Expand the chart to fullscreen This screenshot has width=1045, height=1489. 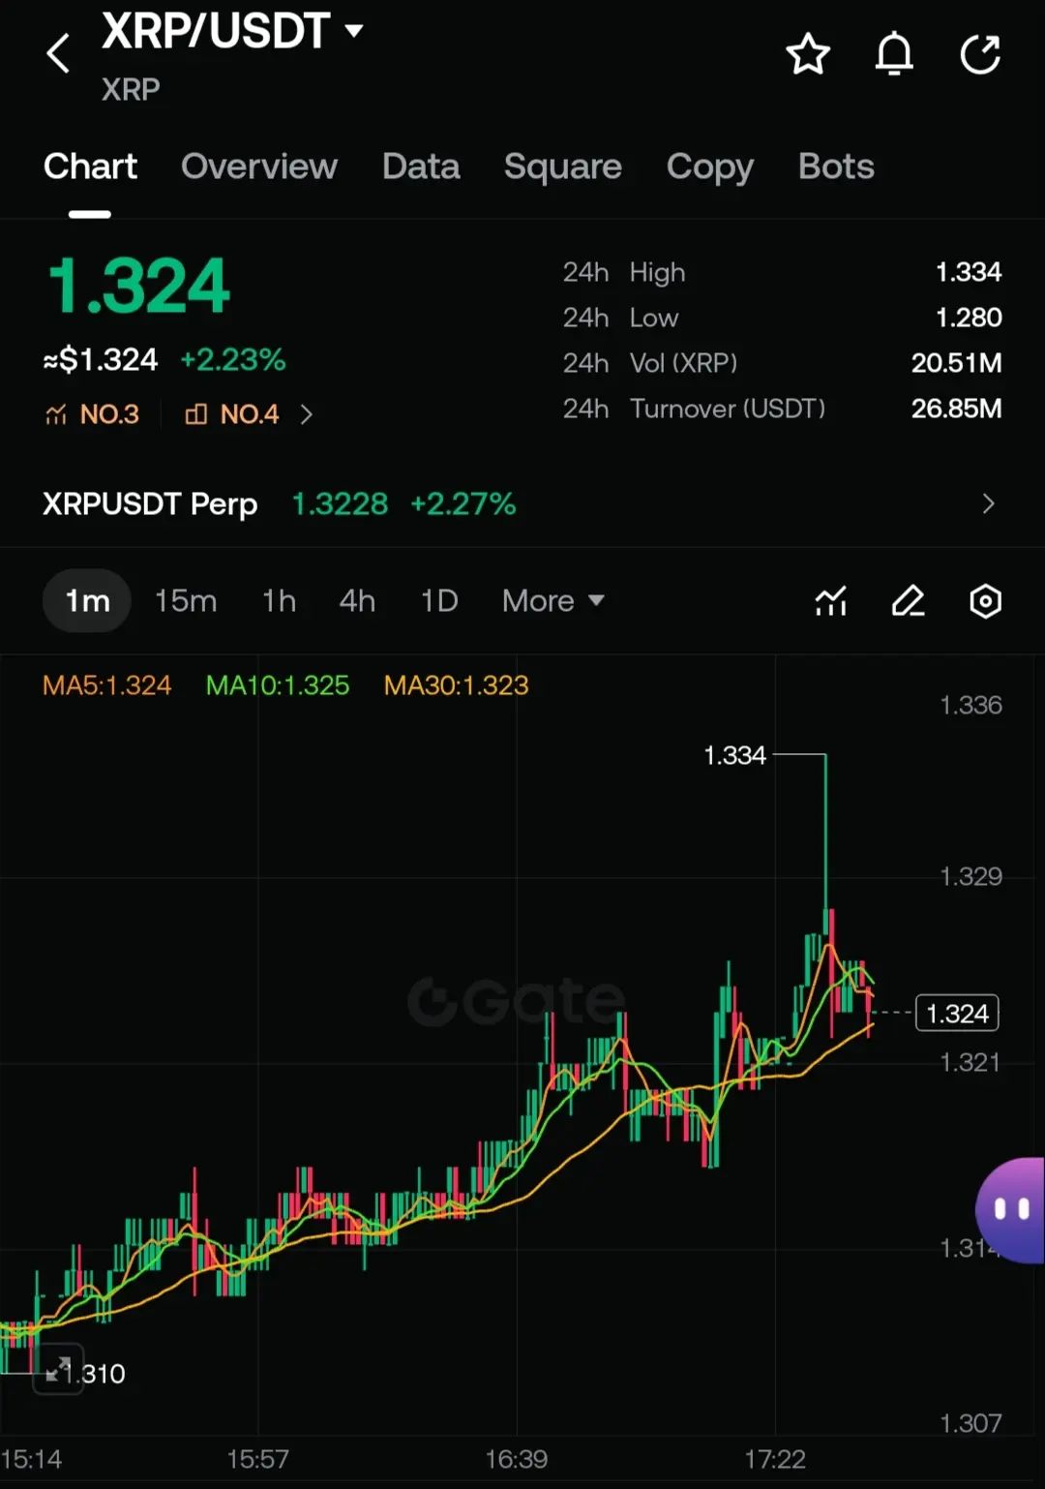(x=58, y=1370)
